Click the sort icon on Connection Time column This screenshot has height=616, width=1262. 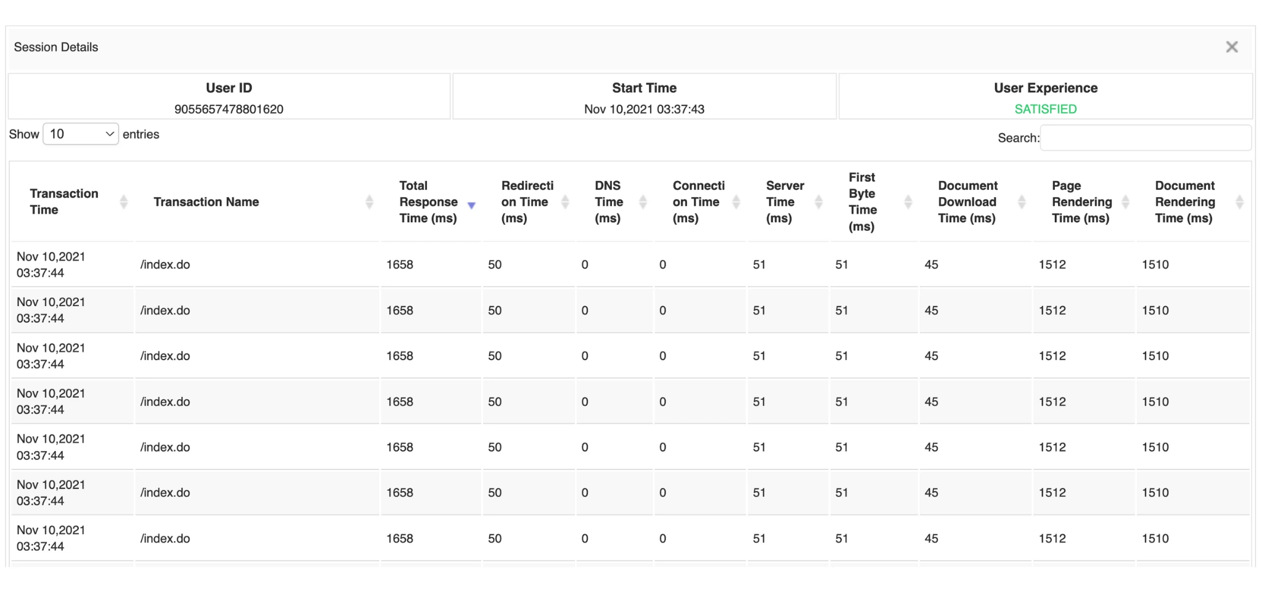click(x=737, y=201)
